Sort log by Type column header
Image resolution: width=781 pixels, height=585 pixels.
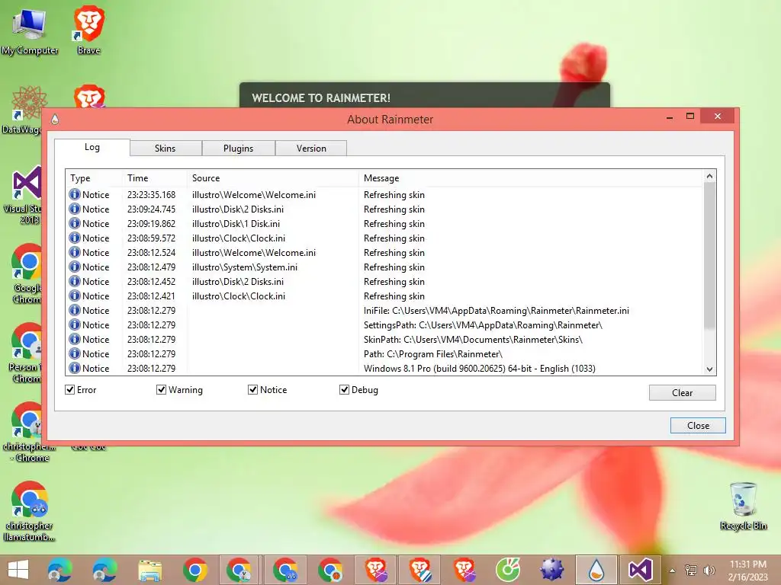pos(94,178)
